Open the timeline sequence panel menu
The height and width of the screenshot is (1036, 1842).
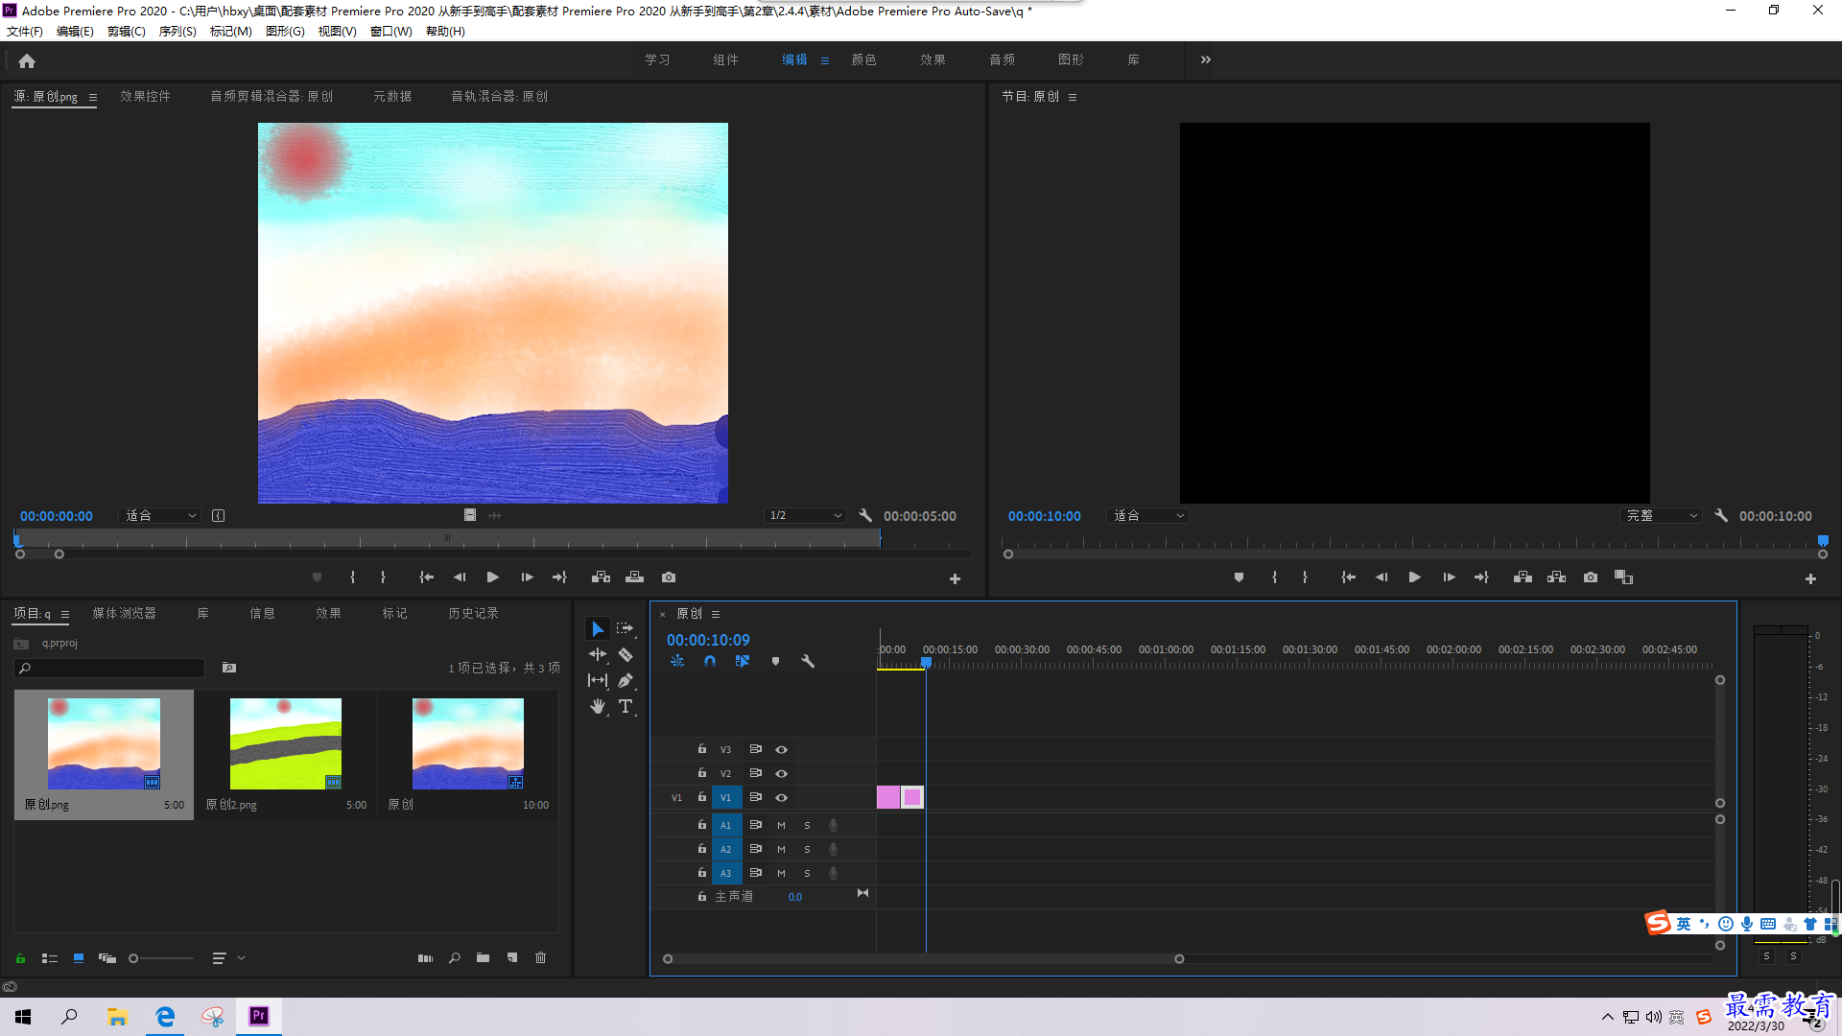pos(716,614)
